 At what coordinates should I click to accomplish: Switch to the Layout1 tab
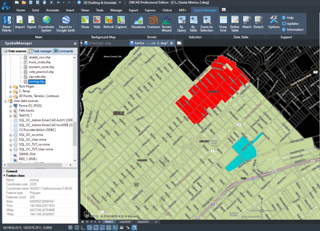pos(125,222)
